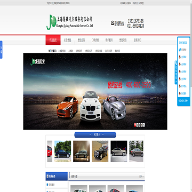
Task: Click the second link in top-right utility bar
Action: (x=129, y=3)
